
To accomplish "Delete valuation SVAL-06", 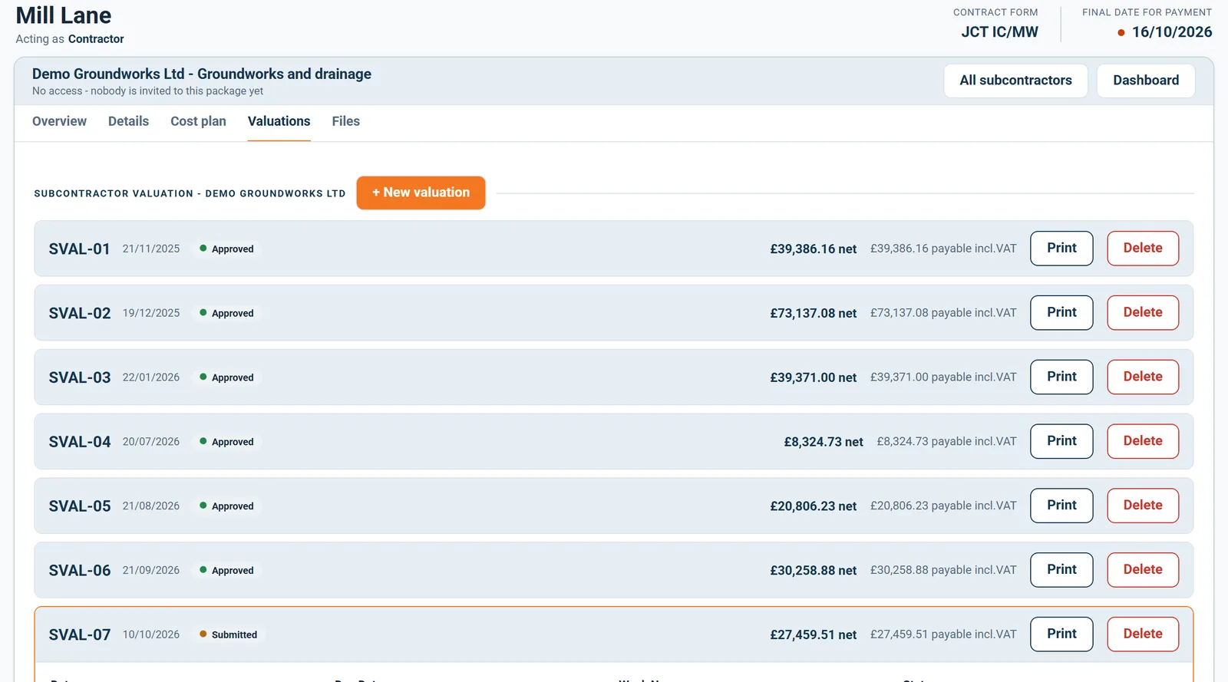I will [1143, 570].
